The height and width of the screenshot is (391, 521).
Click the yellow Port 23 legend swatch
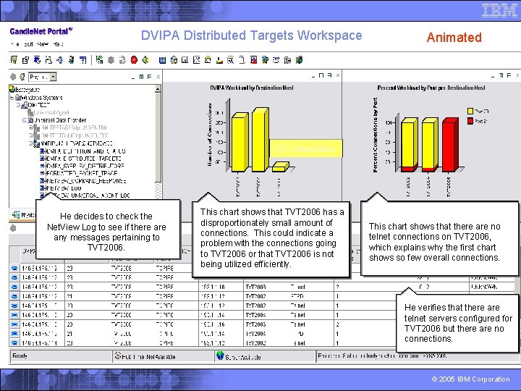coord(470,112)
